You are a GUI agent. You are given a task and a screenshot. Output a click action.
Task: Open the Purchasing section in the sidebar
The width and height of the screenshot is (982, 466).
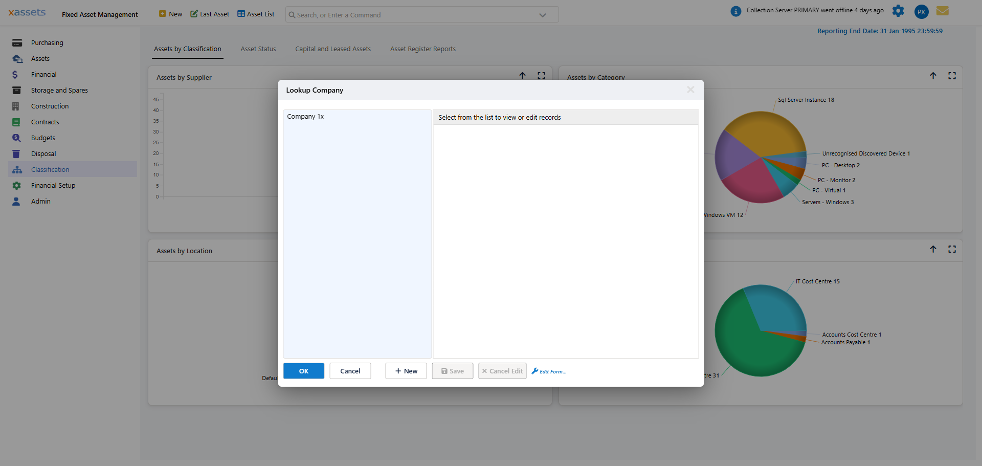tap(47, 42)
